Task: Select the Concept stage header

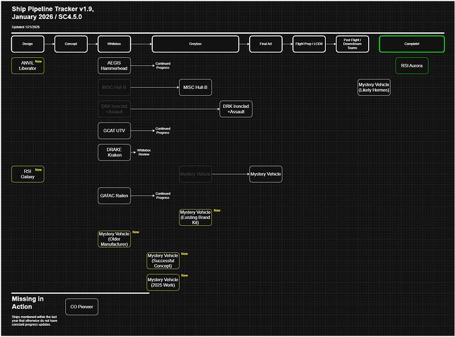Action: coord(71,44)
